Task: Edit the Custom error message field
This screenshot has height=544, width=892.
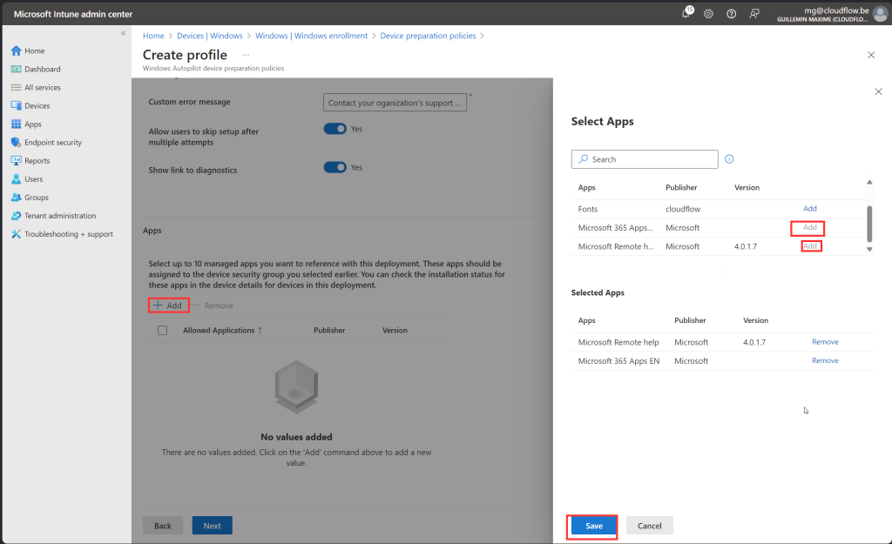Action: (x=395, y=103)
